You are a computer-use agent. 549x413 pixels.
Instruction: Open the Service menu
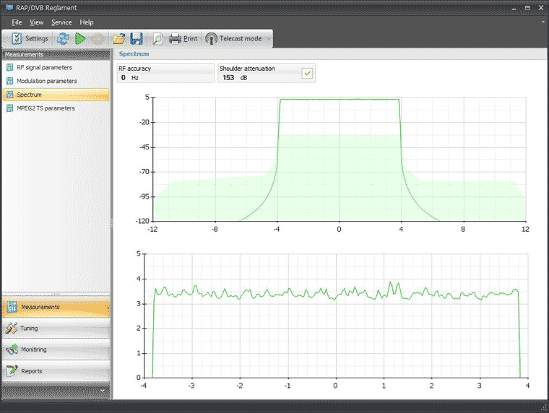pos(61,22)
